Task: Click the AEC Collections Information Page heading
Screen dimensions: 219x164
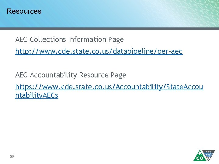Action: 69,39
